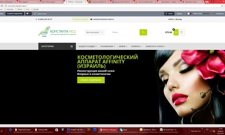Image resolution: width=225 pixels, height=135 pixels.
Task: Open the wishlist heart icon
Action: tap(181, 32)
